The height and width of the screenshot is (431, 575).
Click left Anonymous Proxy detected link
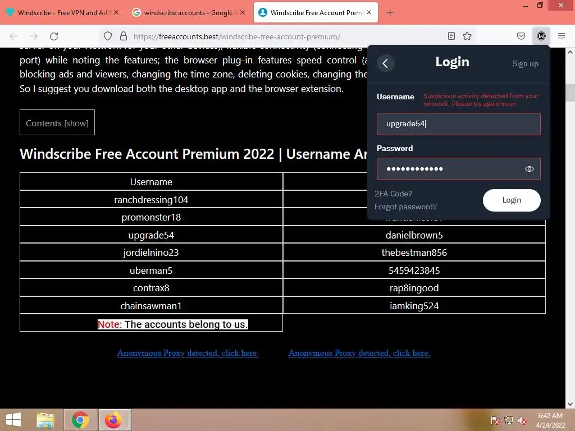[188, 353]
